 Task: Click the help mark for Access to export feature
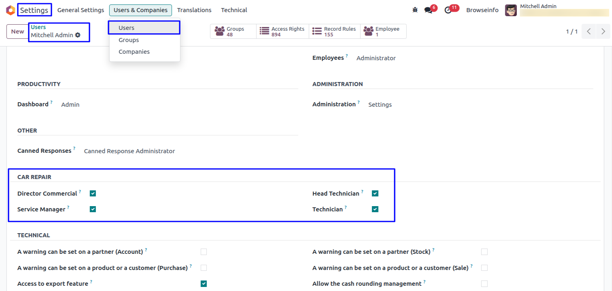point(91,282)
